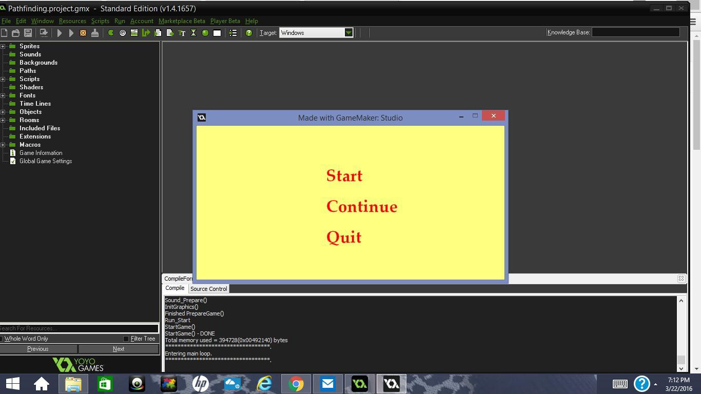
Task: Run in debug mode using second play arrow
Action: click(x=71, y=33)
